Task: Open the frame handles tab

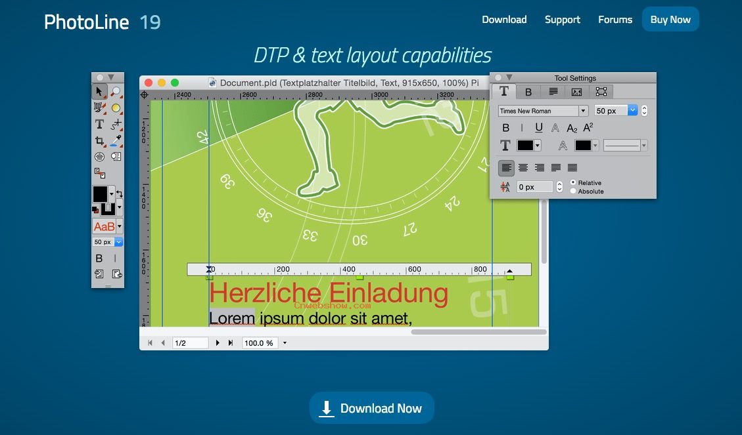Action: [x=601, y=92]
